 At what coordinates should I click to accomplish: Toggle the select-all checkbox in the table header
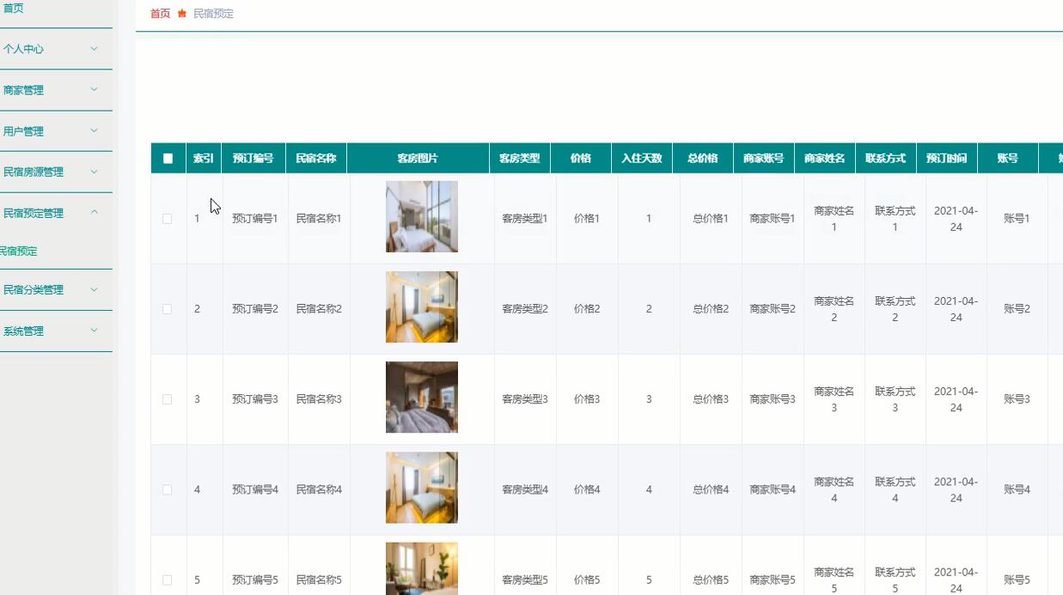[x=168, y=157]
